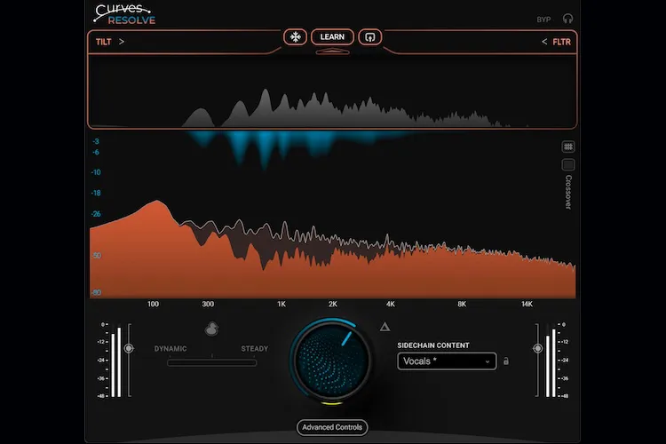Click the -26 dB scale label

coord(96,214)
